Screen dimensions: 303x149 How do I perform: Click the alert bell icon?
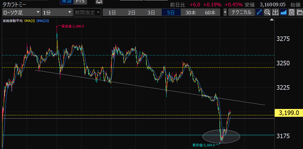[x=98, y=2]
